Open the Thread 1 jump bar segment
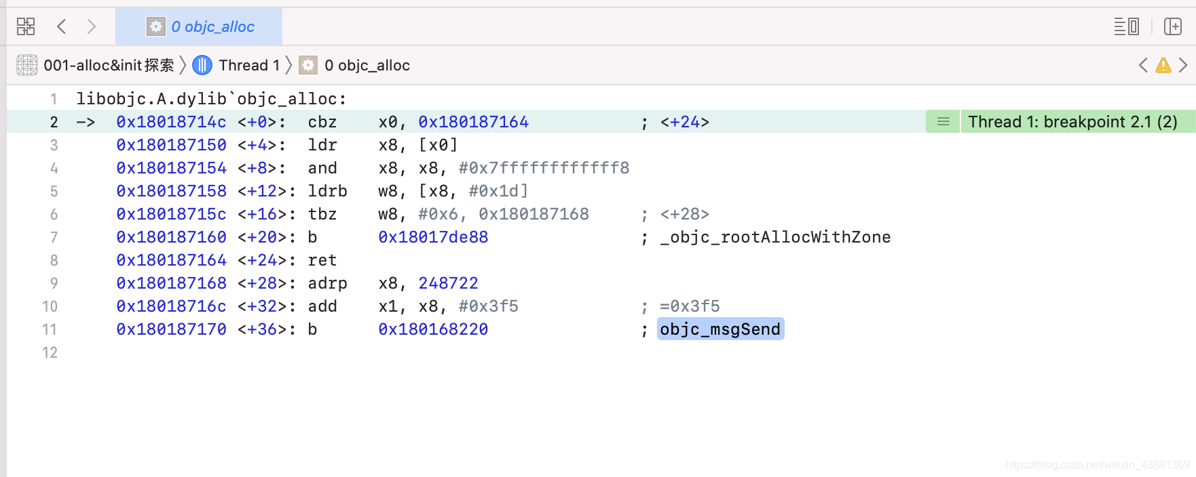Screen dimensions: 1196x477 [249, 65]
